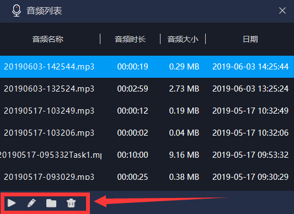Sort by 音频时长 column header
This screenshot has width=294, height=214.
pyautogui.click(x=130, y=39)
